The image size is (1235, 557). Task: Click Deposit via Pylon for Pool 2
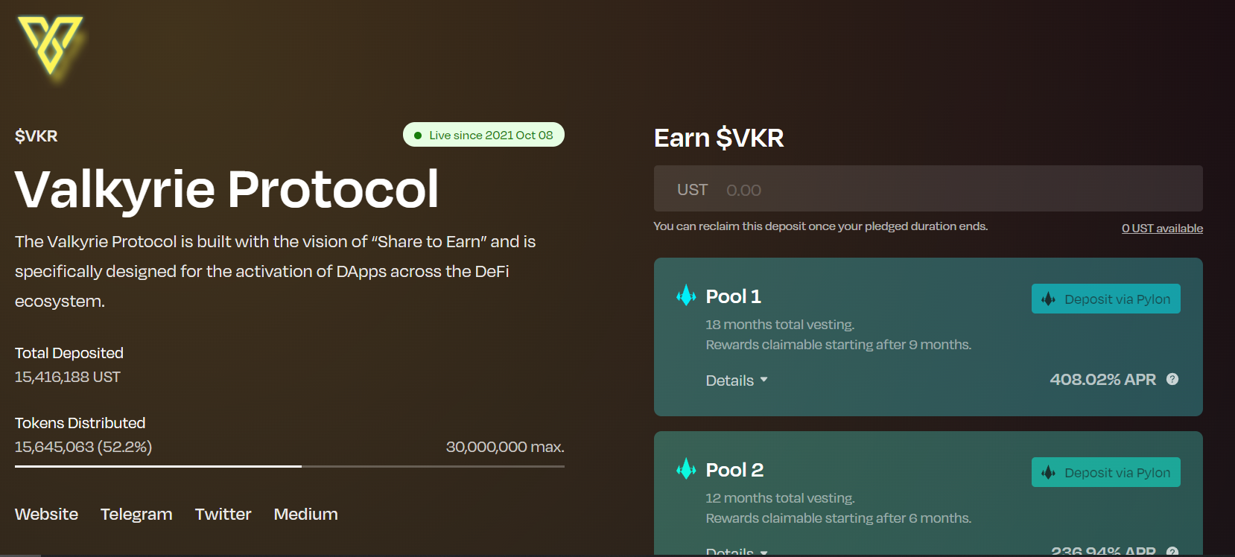1105,472
